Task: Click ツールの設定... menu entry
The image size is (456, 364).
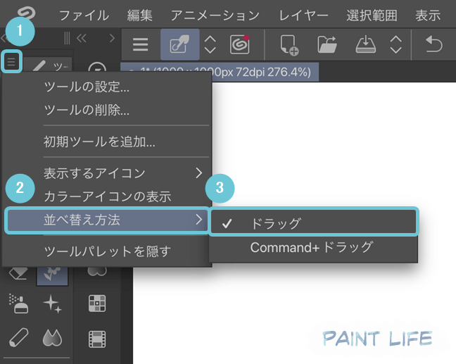Action: click(86, 88)
